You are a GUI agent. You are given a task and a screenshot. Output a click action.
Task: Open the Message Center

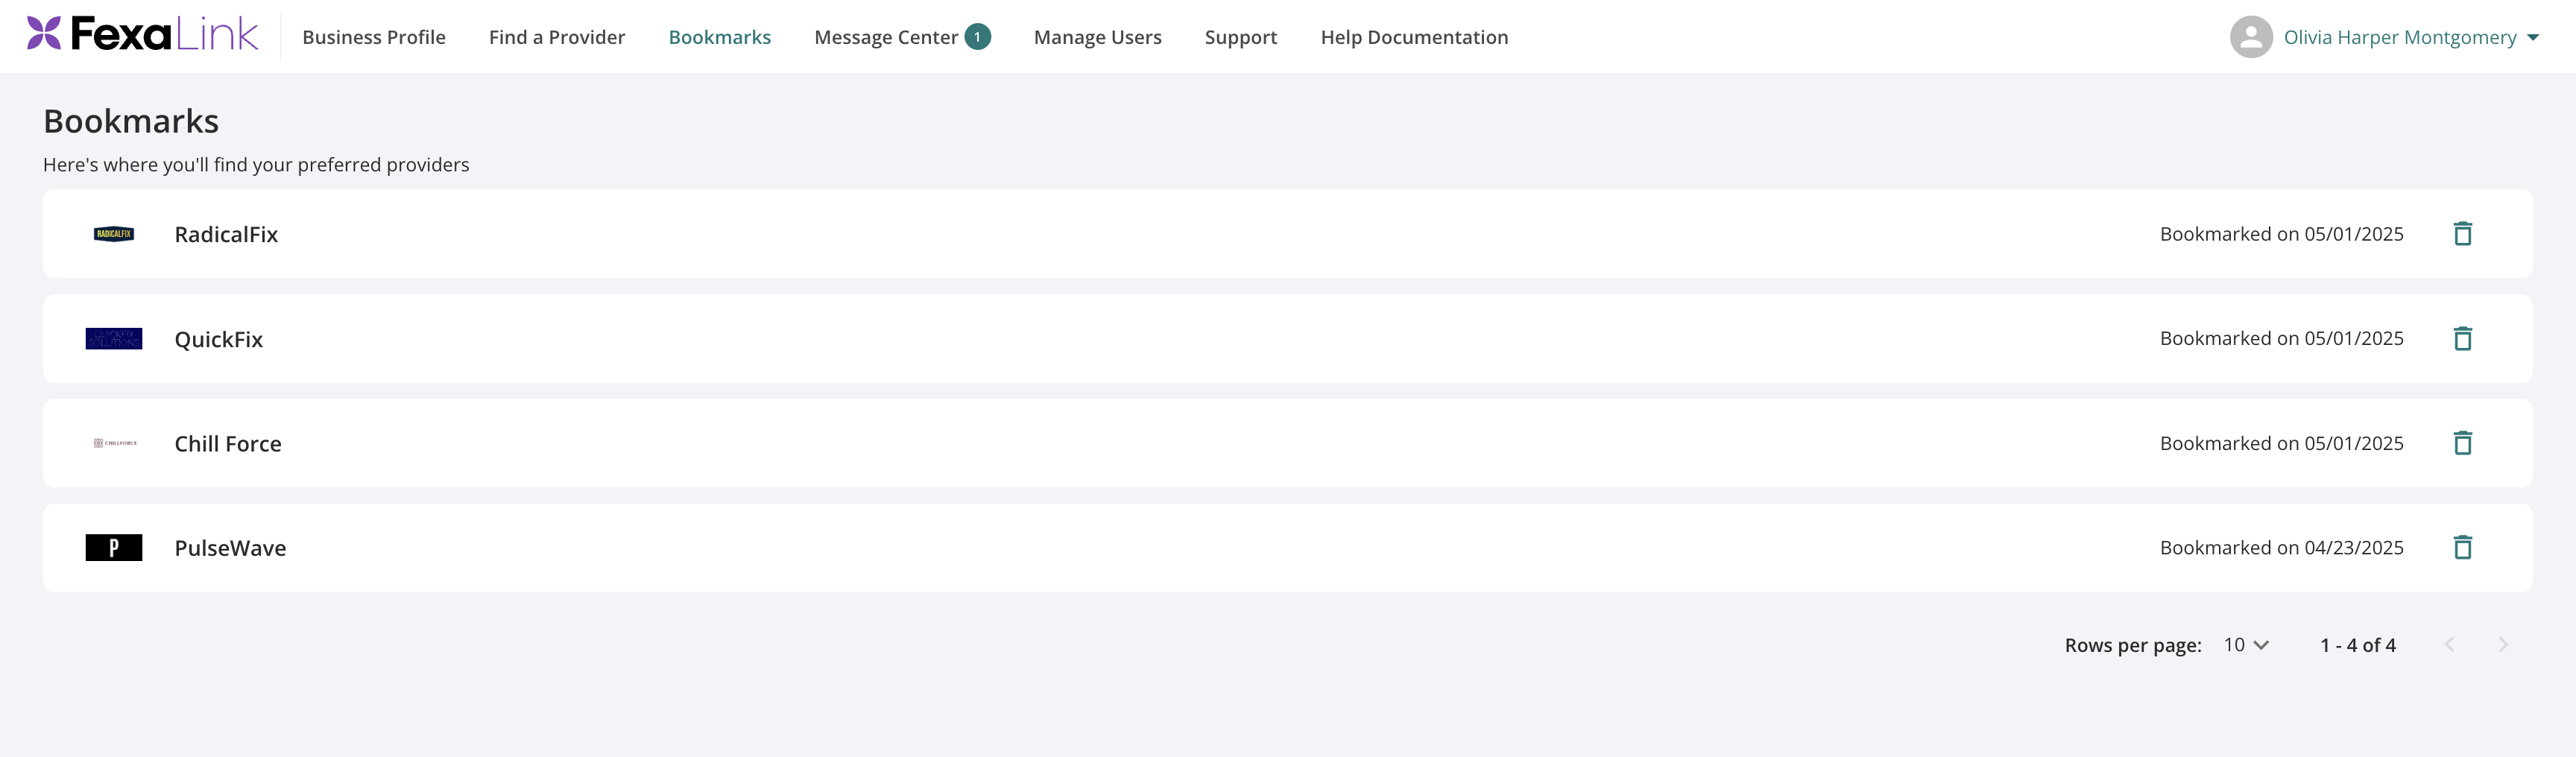[886, 37]
